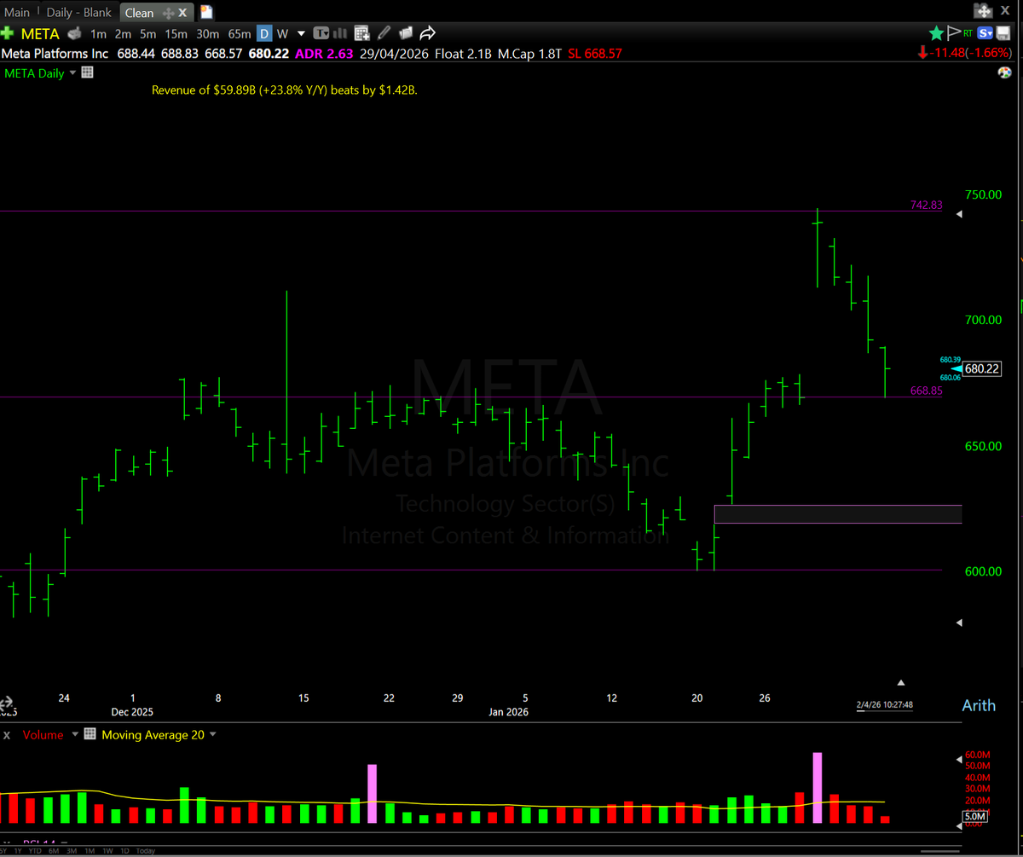Set chart range to 1W

pyautogui.click(x=107, y=851)
